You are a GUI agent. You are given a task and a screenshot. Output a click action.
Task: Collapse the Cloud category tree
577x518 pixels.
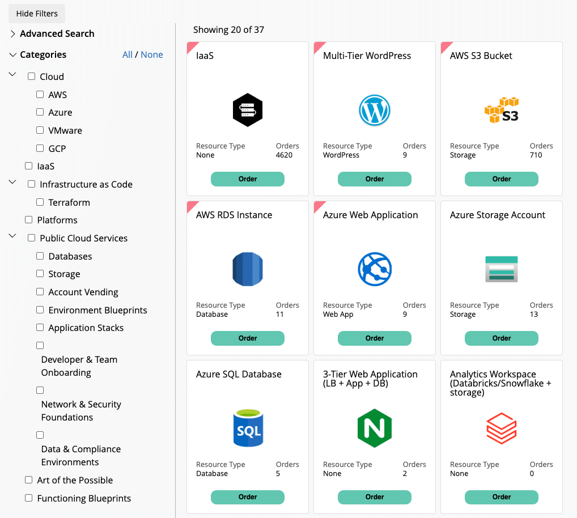[x=12, y=74]
